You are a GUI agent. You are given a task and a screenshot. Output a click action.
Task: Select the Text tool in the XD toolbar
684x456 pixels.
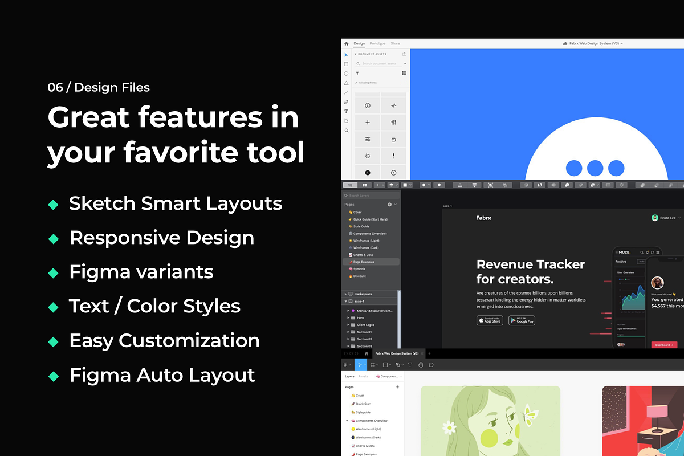tap(347, 112)
